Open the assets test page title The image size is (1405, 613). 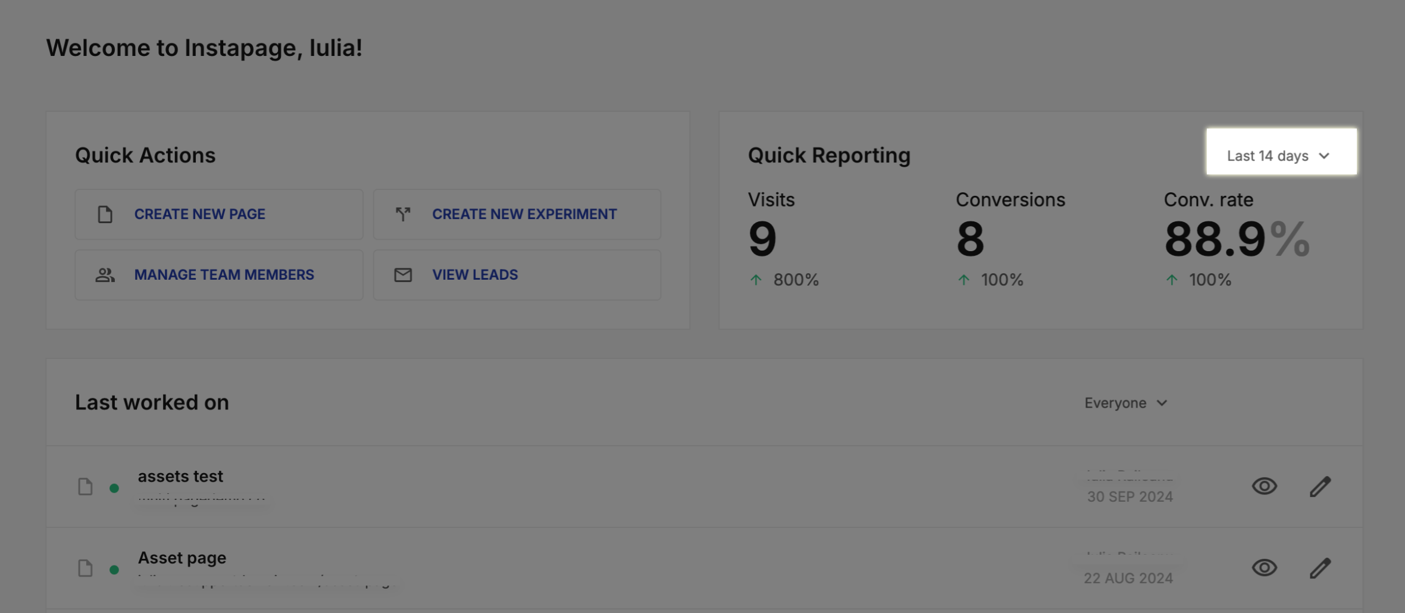(180, 476)
